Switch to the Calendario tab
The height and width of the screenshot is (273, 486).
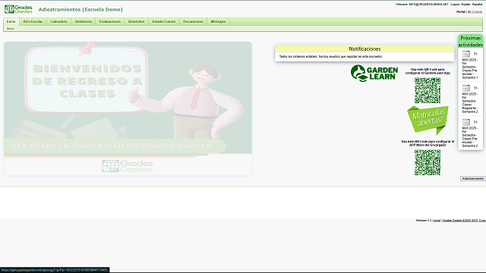pos(58,21)
